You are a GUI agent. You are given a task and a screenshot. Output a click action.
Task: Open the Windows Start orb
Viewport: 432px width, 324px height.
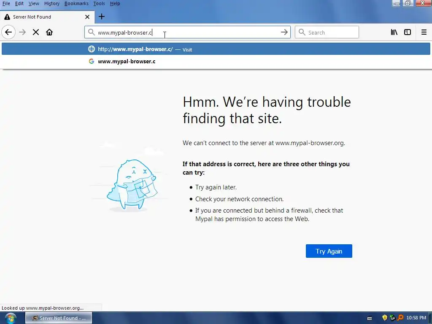[11, 318]
